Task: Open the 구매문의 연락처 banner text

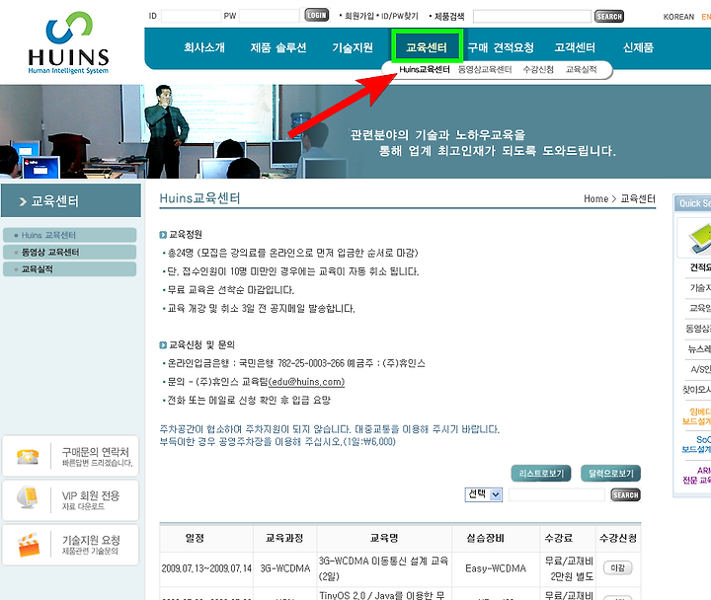Action: pyautogui.click(x=97, y=456)
